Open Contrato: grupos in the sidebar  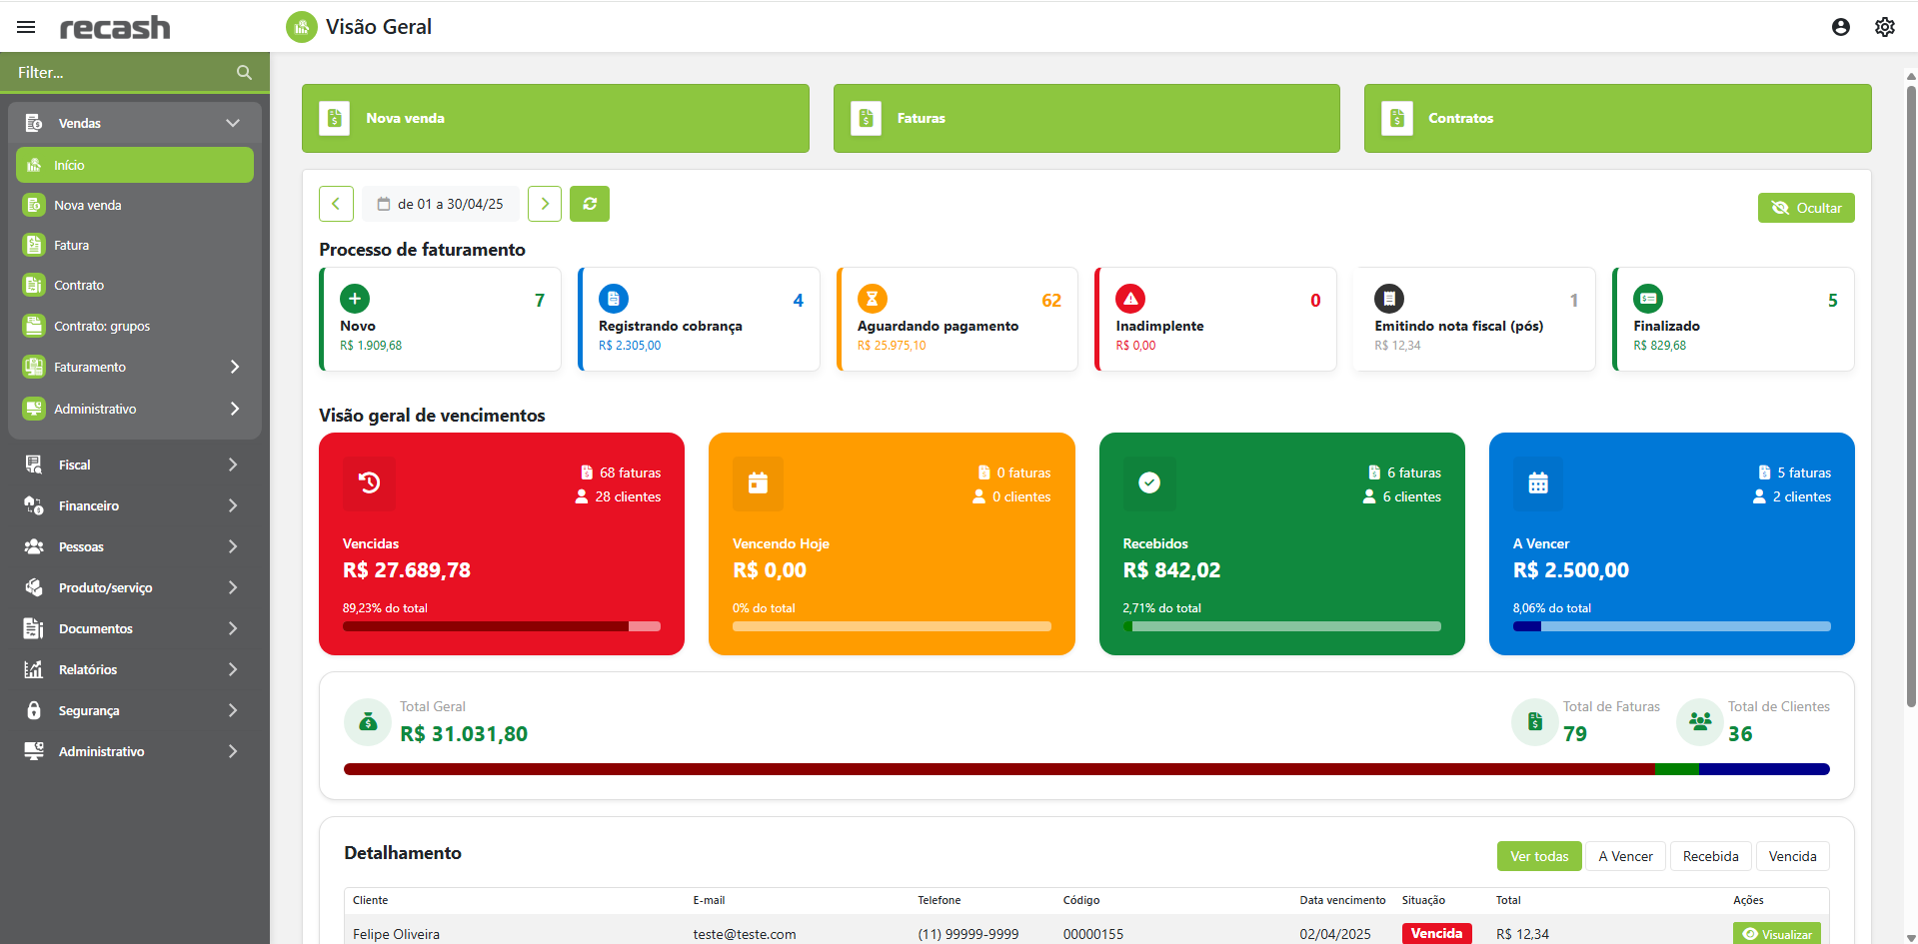tap(101, 326)
